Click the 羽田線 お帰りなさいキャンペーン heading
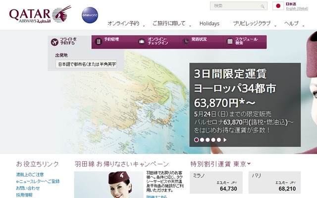The width and height of the screenshot is (317, 198). pos(122,164)
